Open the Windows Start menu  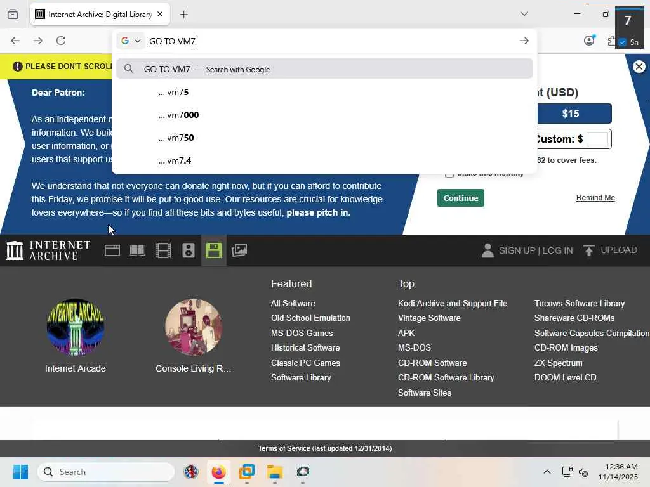click(x=20, y=472)
